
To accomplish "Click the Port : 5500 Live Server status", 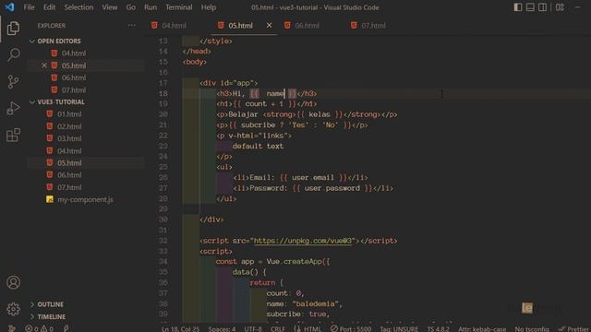I will tap(351, 328).
